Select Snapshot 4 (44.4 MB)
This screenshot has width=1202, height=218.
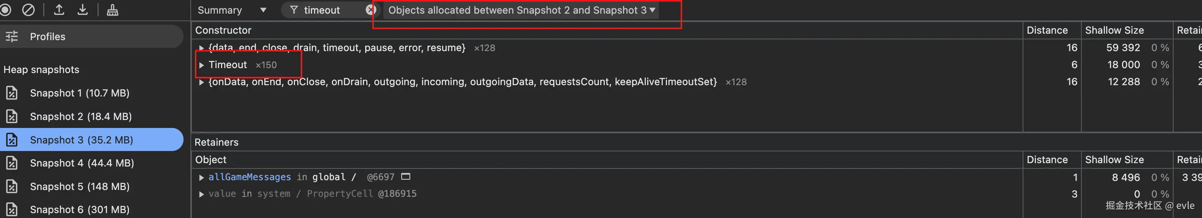82,163
